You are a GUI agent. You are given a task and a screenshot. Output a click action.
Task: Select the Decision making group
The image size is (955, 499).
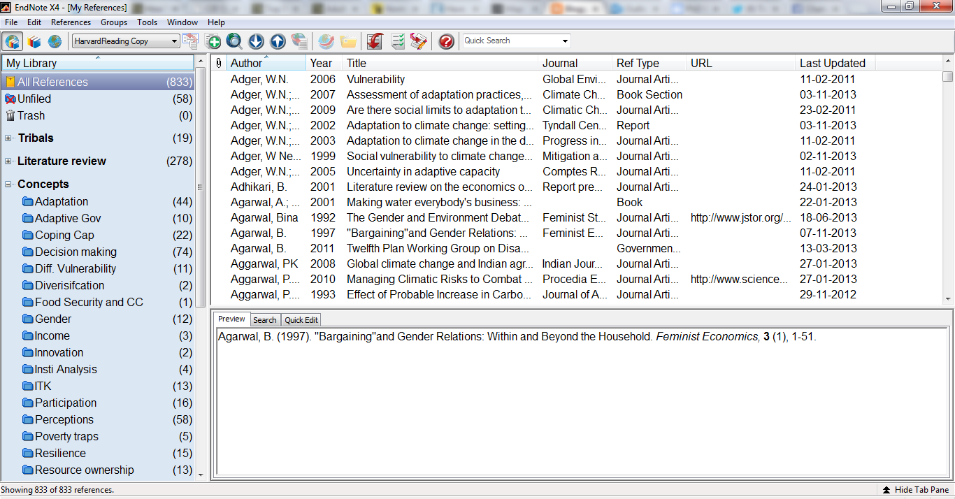point(76,252)
